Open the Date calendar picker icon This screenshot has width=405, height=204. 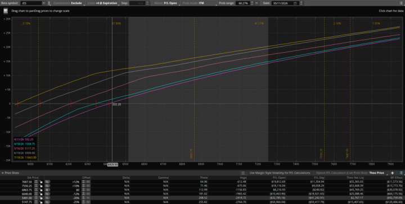(x=295, y=3)
